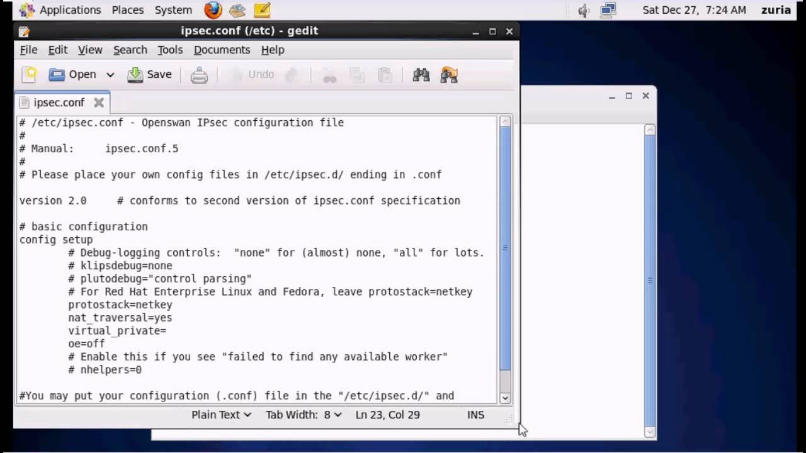Expand the Open recent files dropdown arrow
This screenshot has width=806, height=453.
tap(110, 75)
